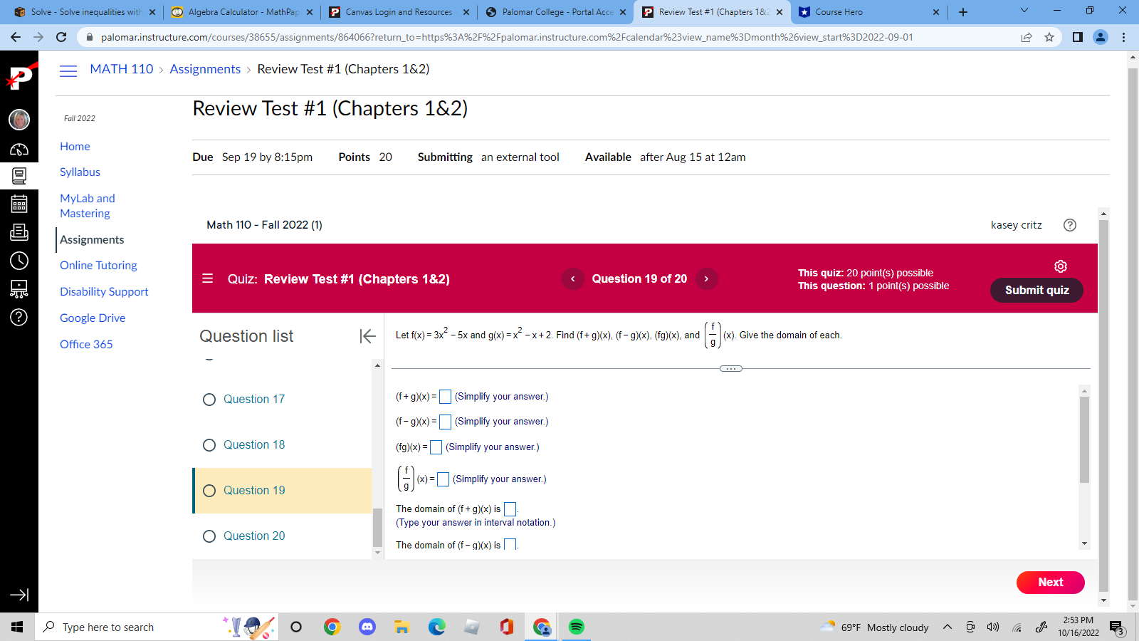
Task: Open the Canvas Dashboard gauge icon
Action: [19, 147]
